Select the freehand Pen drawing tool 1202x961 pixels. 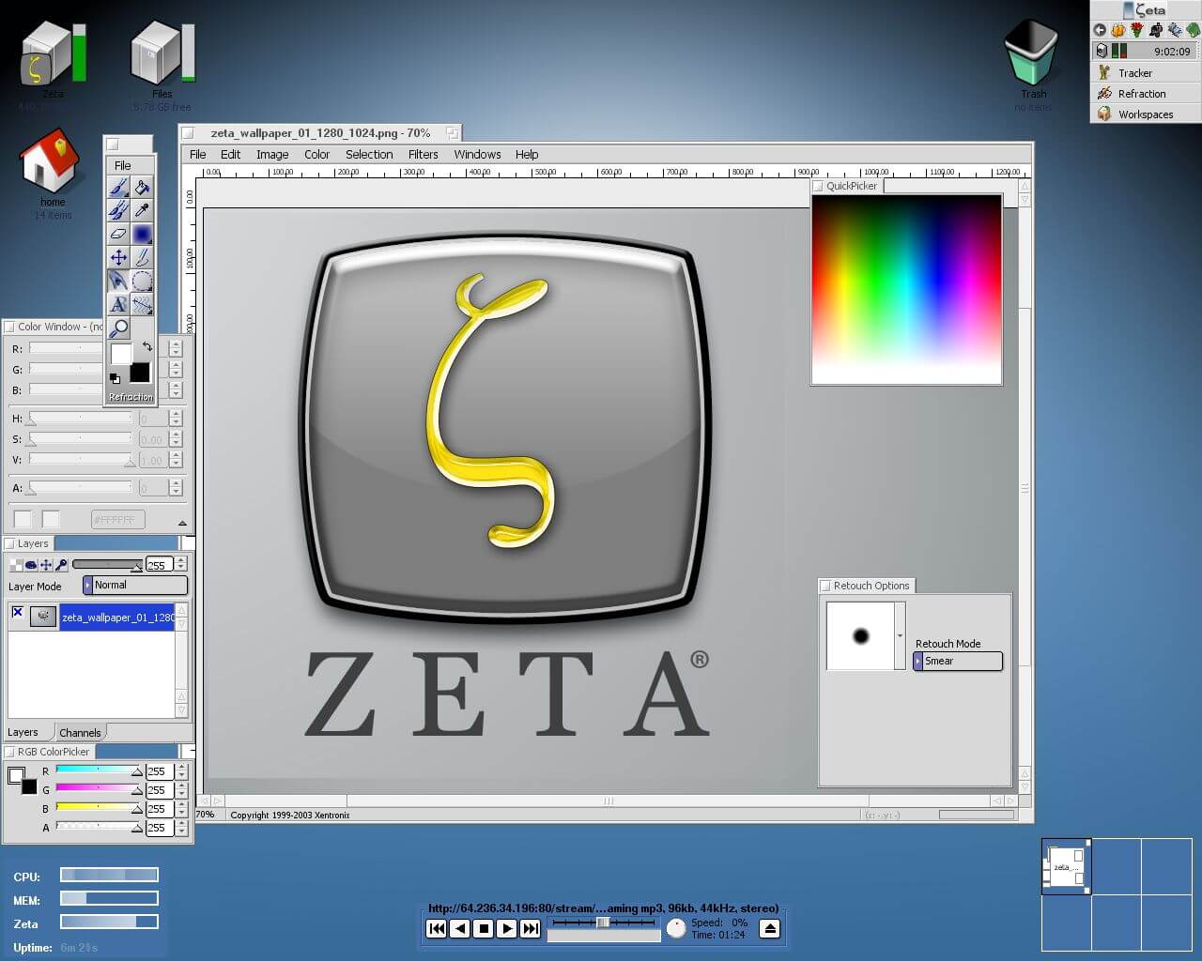coord(142,257)
